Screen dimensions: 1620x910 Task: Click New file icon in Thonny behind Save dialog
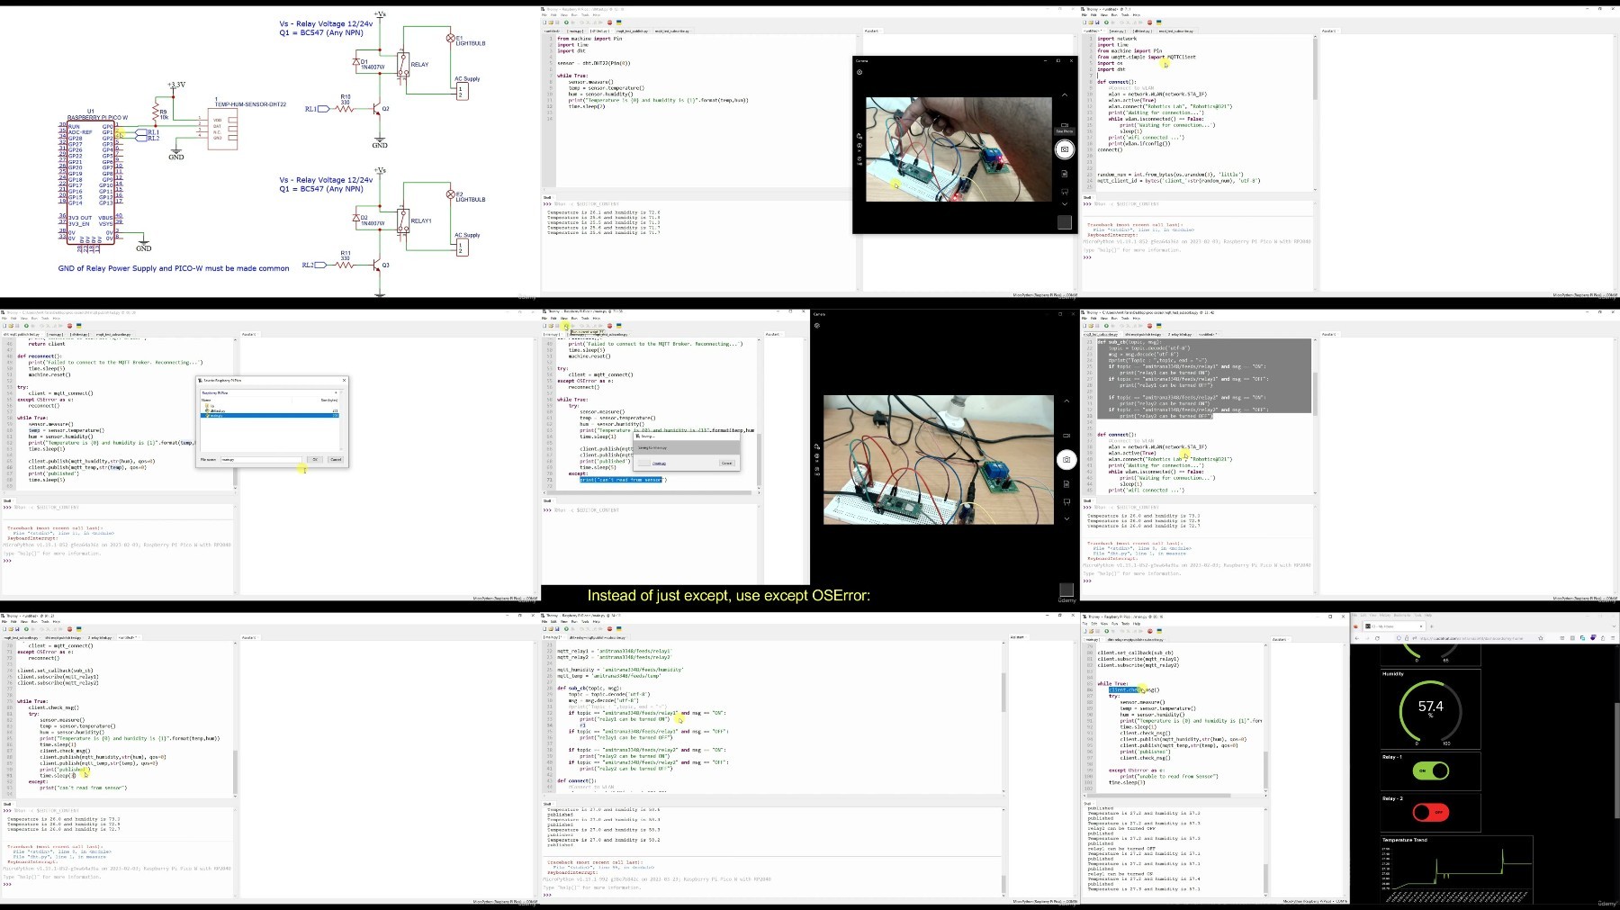point(6,326)
